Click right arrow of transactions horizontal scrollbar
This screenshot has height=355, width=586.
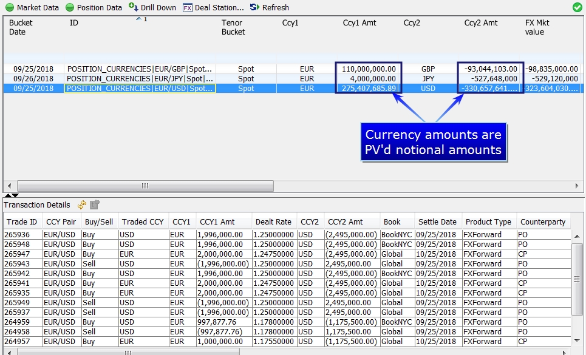coord(564,352)
